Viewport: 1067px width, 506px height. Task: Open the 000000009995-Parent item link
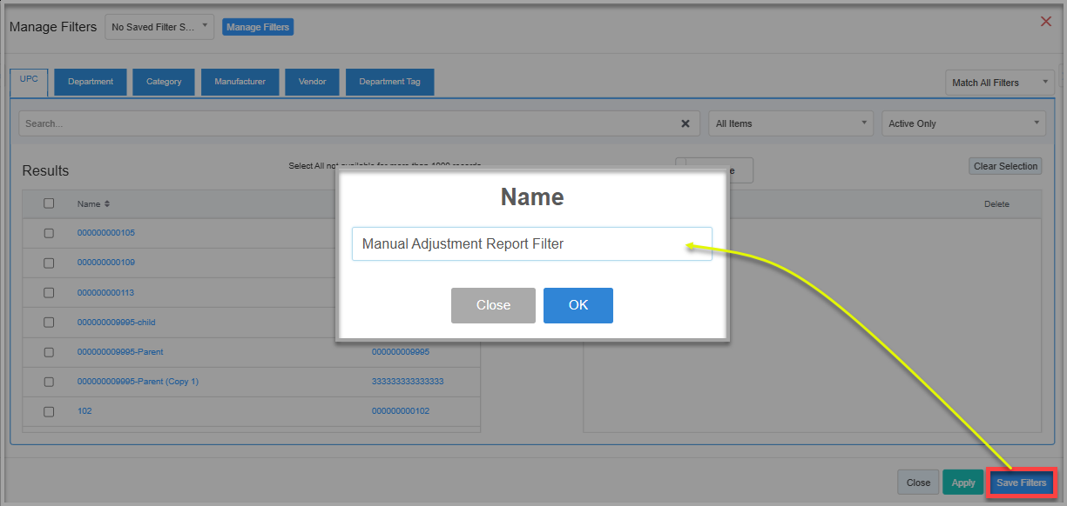120,352
